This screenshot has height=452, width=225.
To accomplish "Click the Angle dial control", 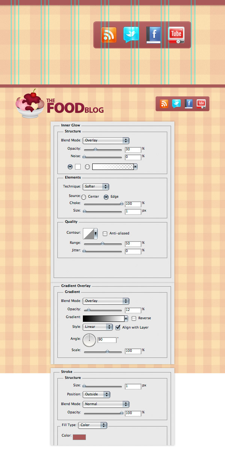I will coord(89,341).
